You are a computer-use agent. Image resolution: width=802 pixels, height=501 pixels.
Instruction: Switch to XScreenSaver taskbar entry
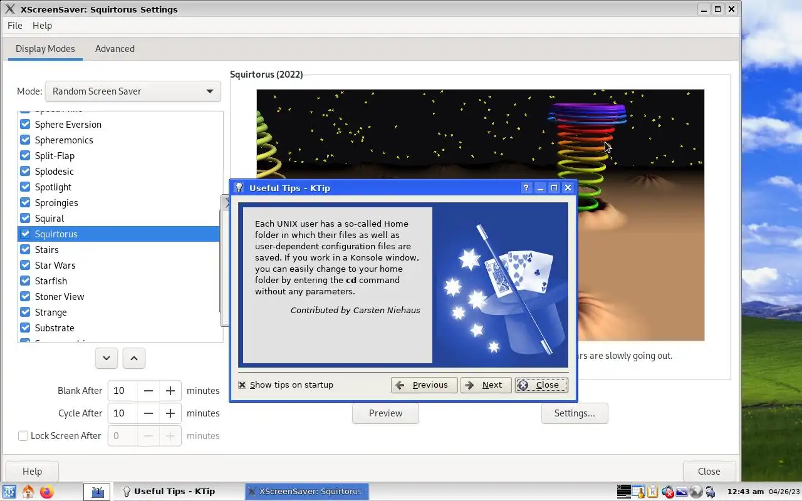(x=306, y=492)
